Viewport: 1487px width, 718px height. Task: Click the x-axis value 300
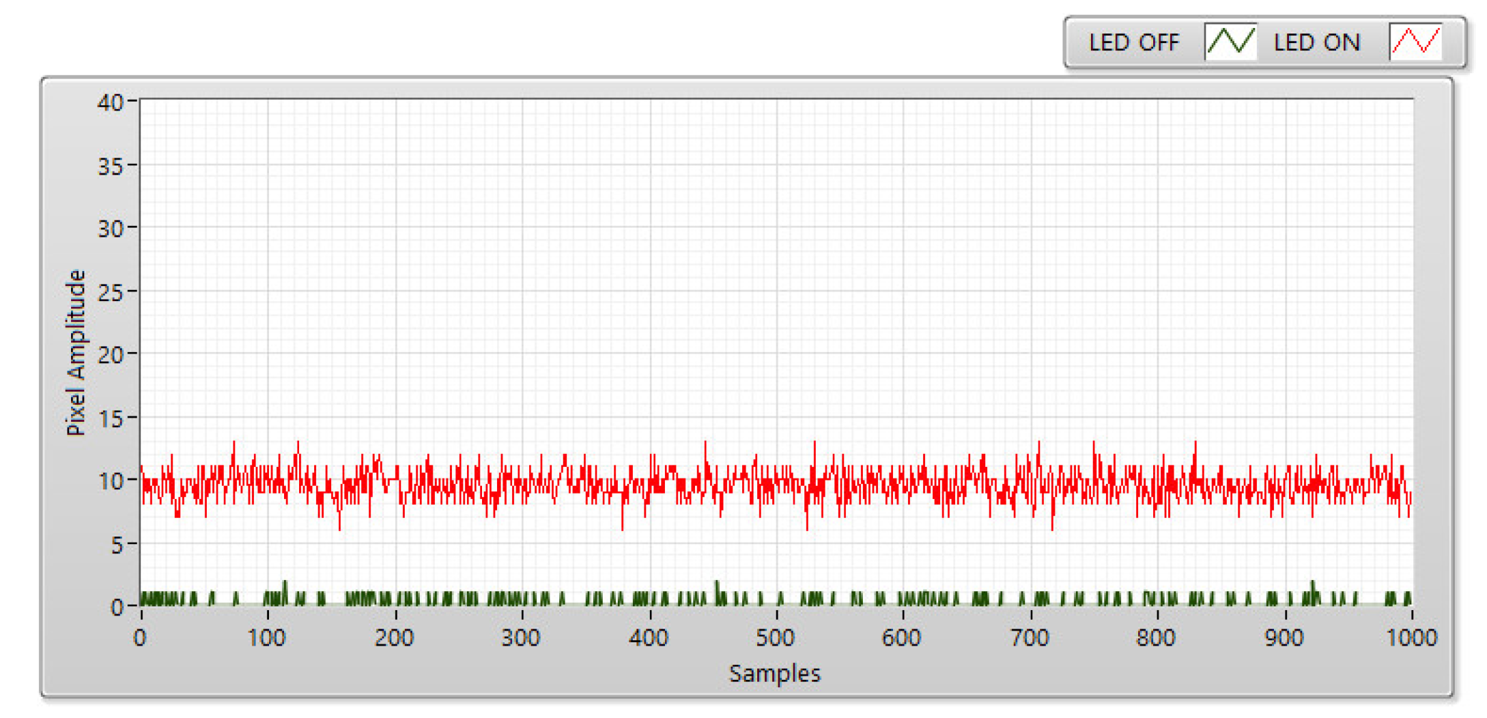pyautogui.click(x=521, y=637)
